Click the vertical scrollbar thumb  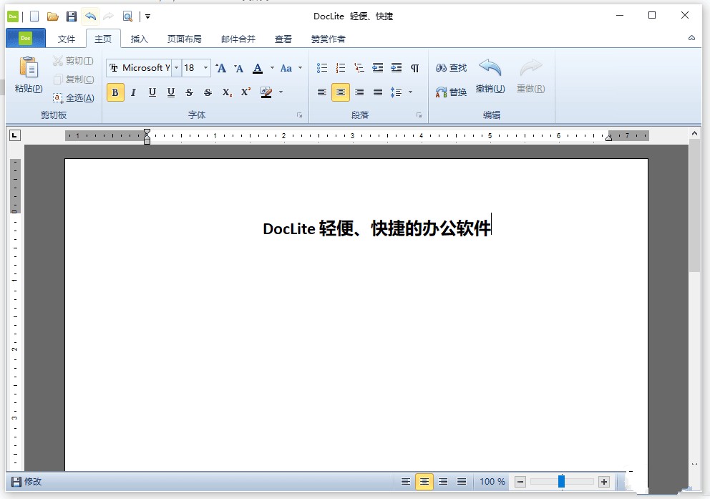pyautogui.click(x=694, y=205)
